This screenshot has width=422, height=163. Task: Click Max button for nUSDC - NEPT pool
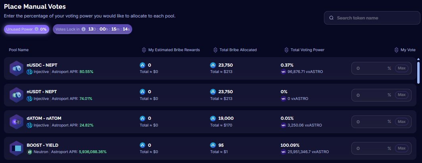[401, 68]
